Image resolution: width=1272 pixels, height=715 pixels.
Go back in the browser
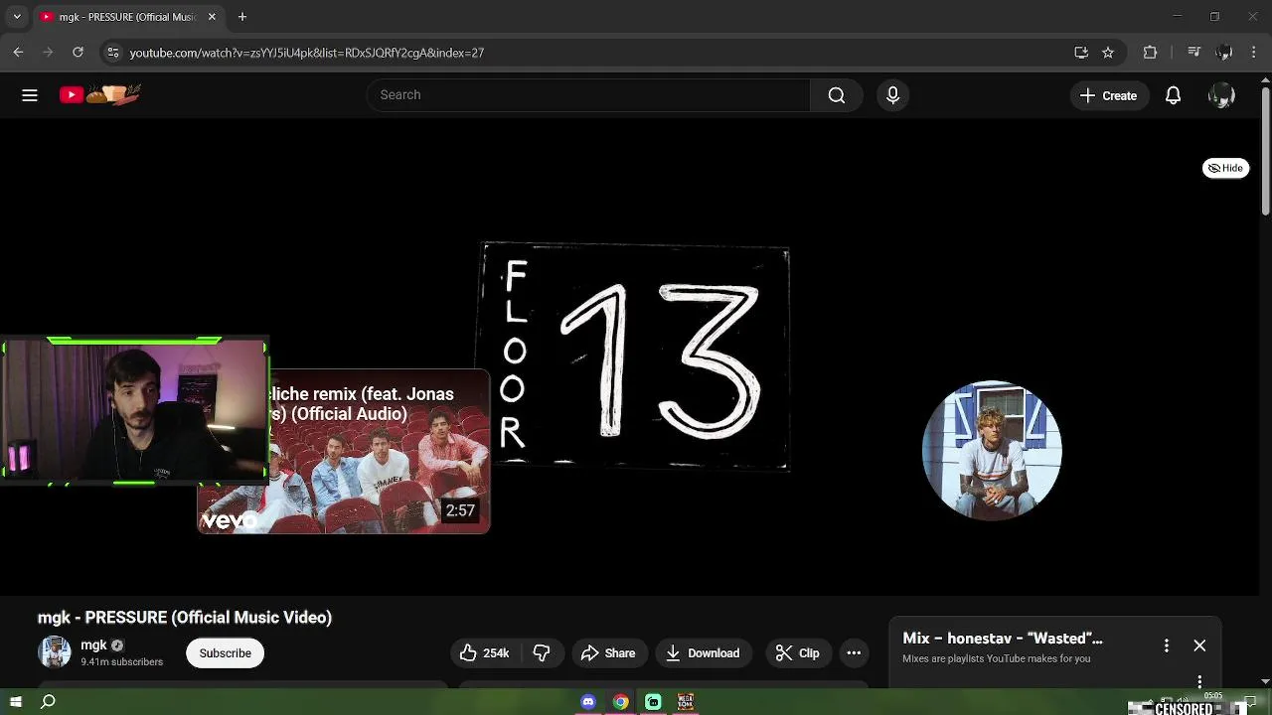click(18, 52)
